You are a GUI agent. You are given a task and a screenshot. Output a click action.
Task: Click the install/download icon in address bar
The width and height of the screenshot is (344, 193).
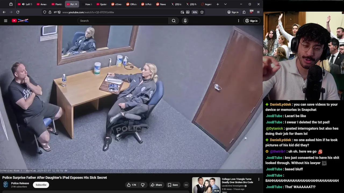188,12
